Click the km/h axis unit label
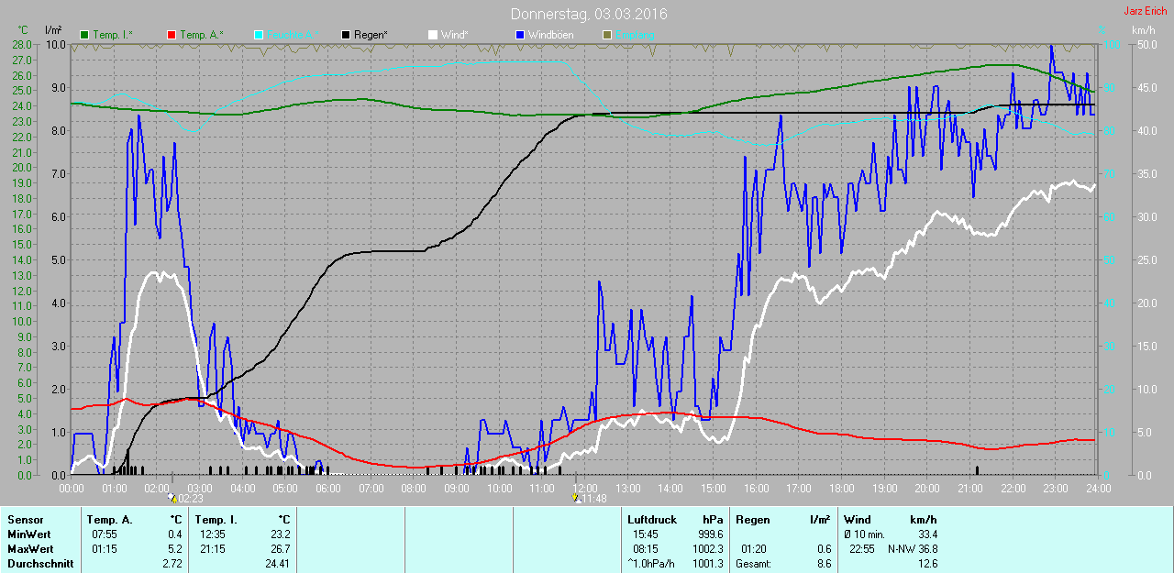 point(1143,30)
